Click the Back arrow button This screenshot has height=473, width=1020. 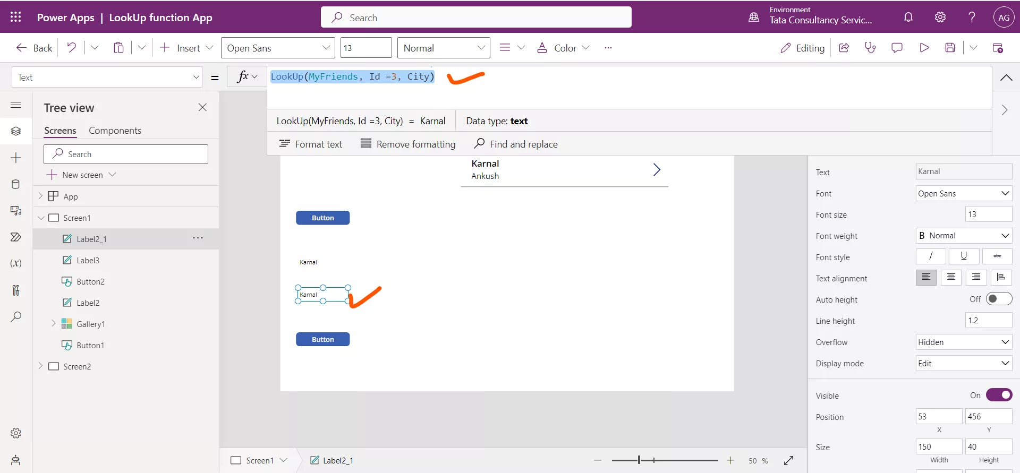tap(34, 48)
